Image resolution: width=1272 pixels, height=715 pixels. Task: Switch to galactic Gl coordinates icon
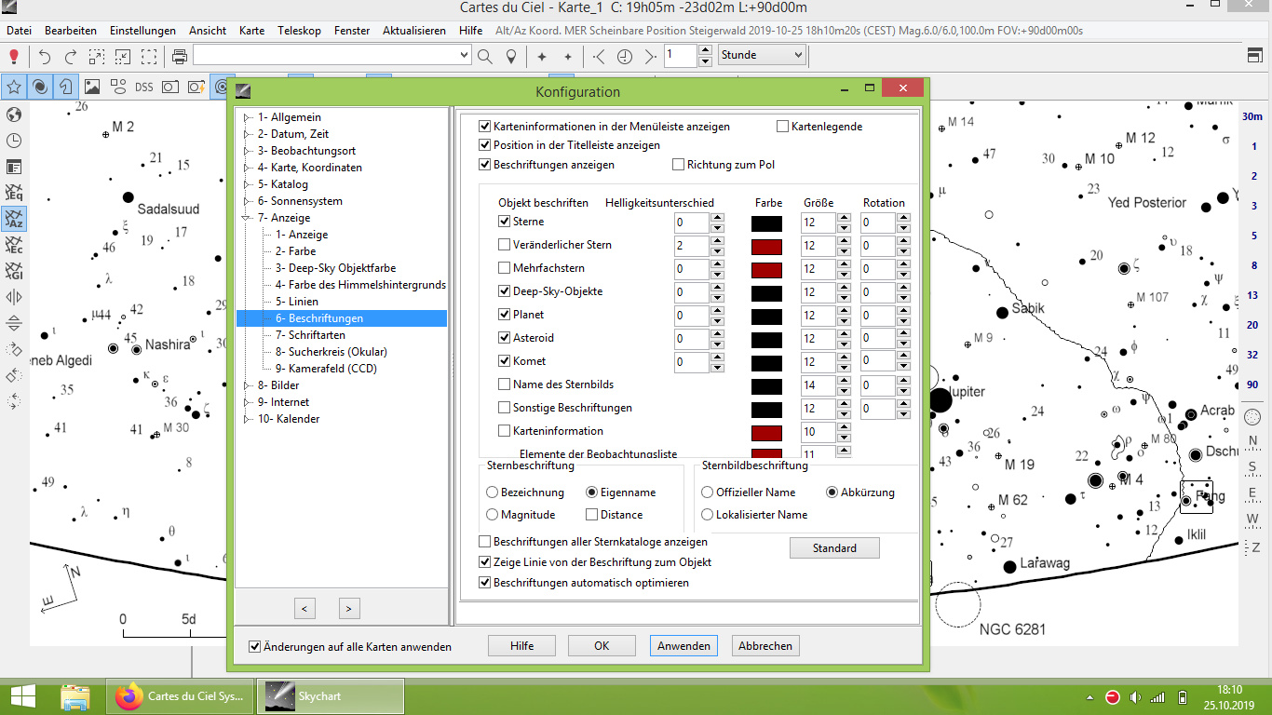coord(14,271)
